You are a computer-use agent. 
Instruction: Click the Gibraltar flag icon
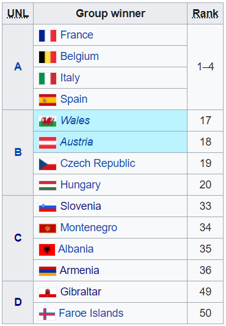point(48,293)
